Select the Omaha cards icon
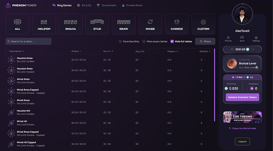The image size is (273, 151). 70,22
